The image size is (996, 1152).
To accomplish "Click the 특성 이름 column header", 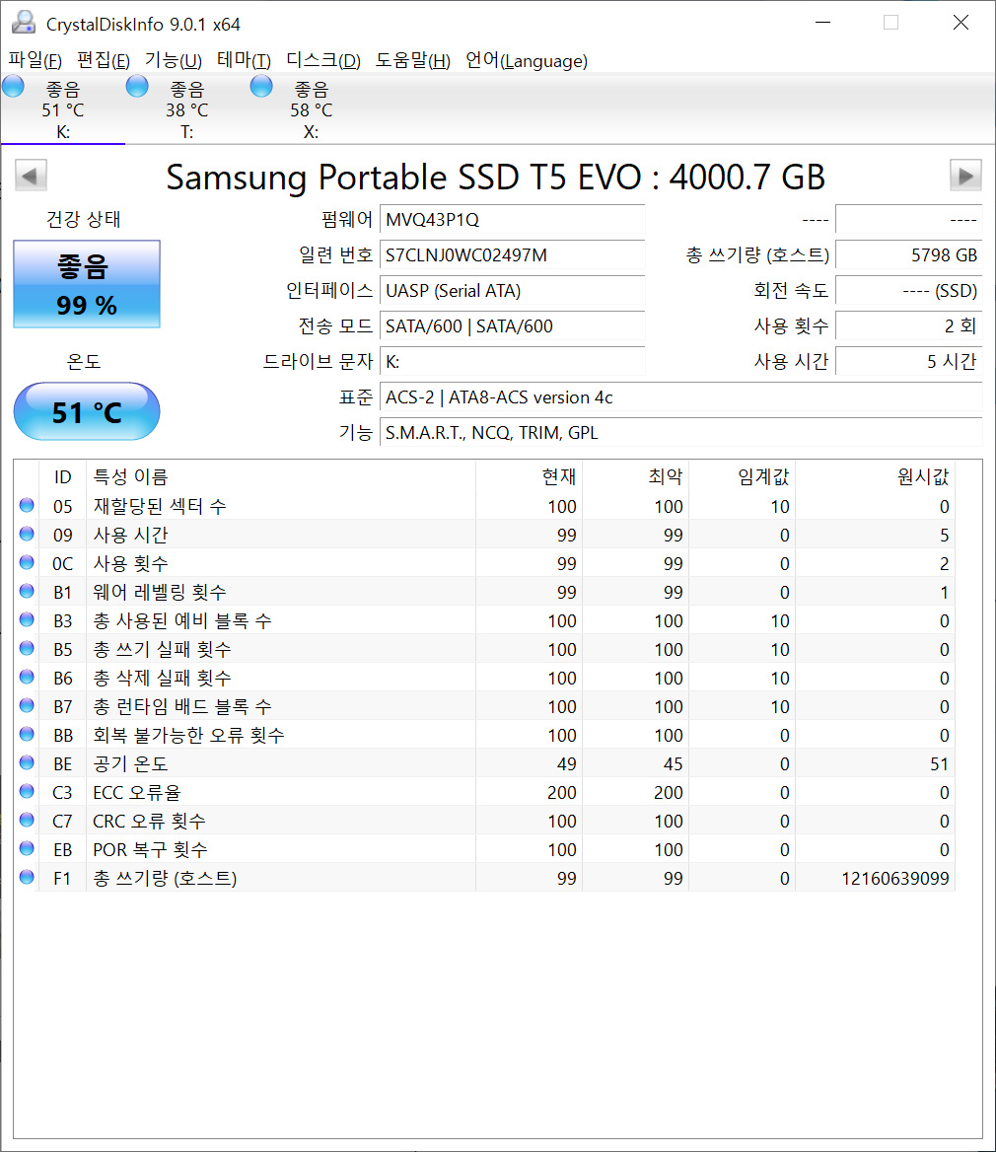I will click(281, 476).
